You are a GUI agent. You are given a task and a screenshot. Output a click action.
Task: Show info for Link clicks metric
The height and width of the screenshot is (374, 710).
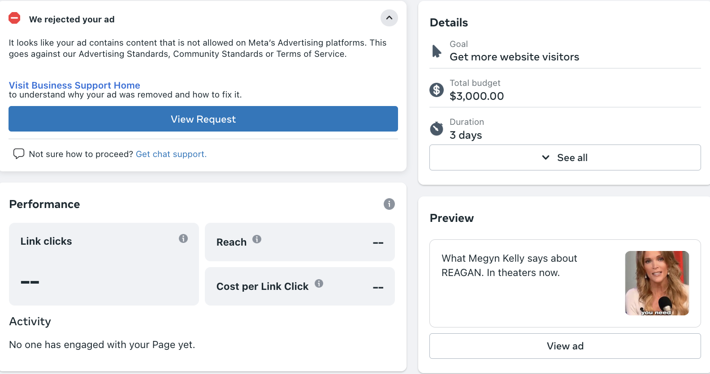[183, 238]
